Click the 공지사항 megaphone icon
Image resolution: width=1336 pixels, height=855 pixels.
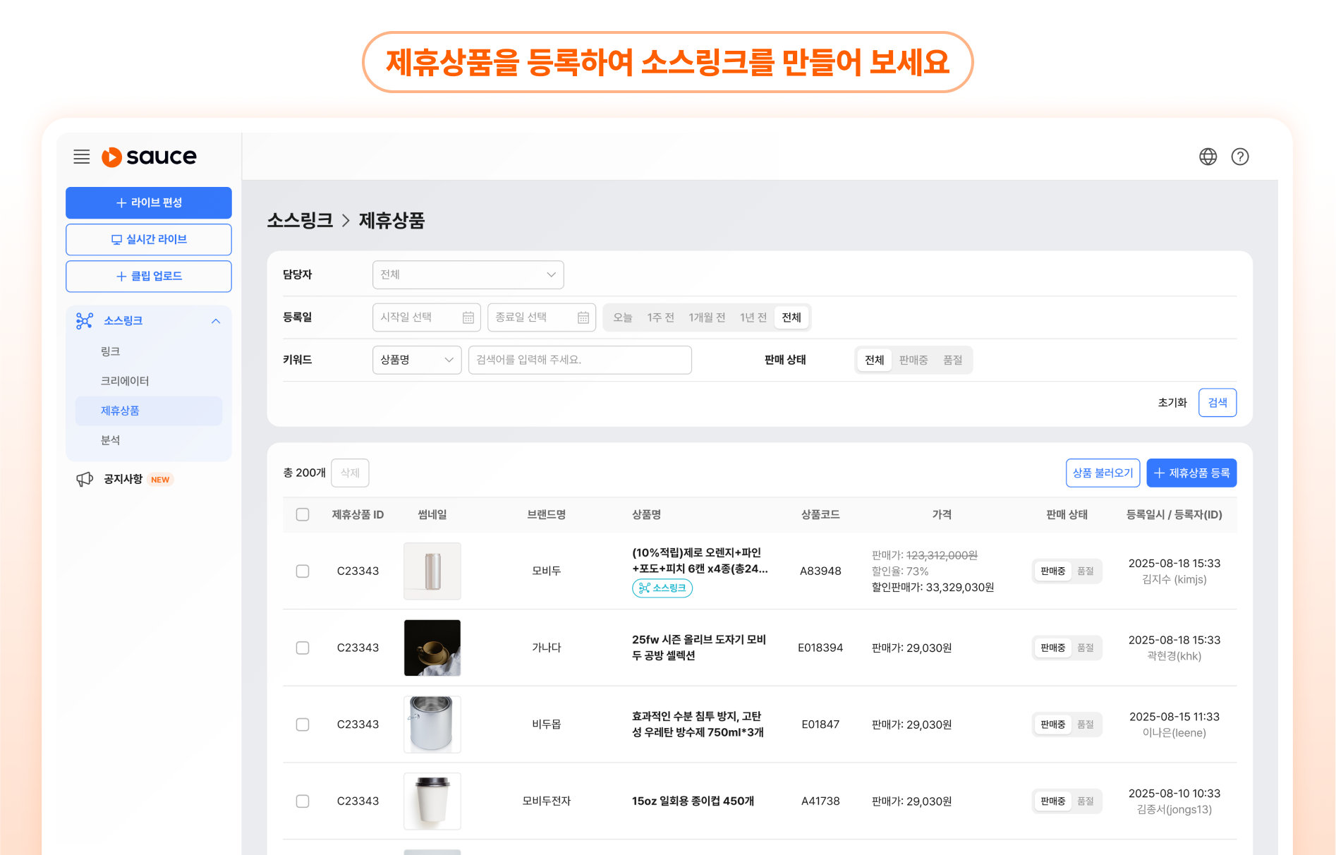click(85, 479)
